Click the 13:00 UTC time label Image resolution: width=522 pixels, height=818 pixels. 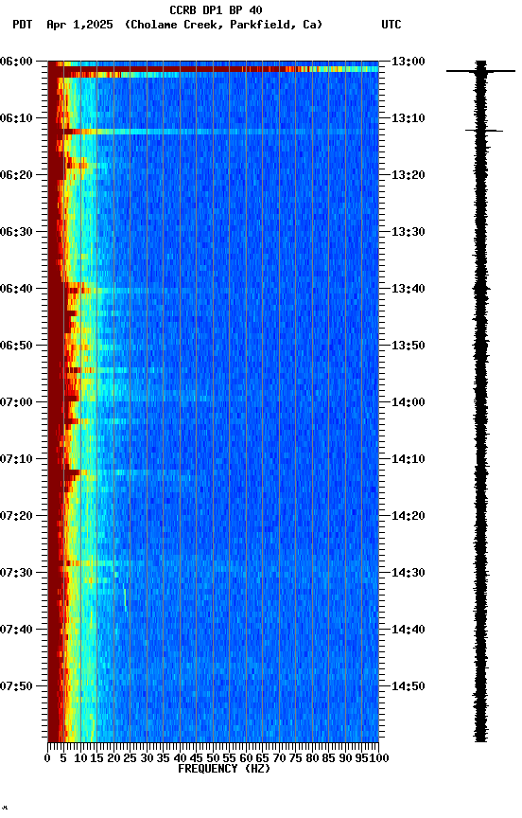(409, 62)
